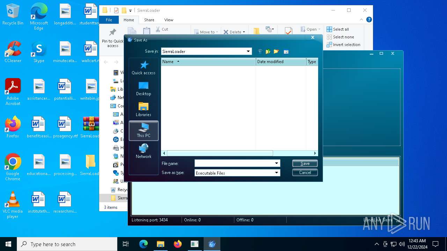Open the File name dropdown arrow
The image size is (447, 251).
pyautogui.click(x=277, y=163)
